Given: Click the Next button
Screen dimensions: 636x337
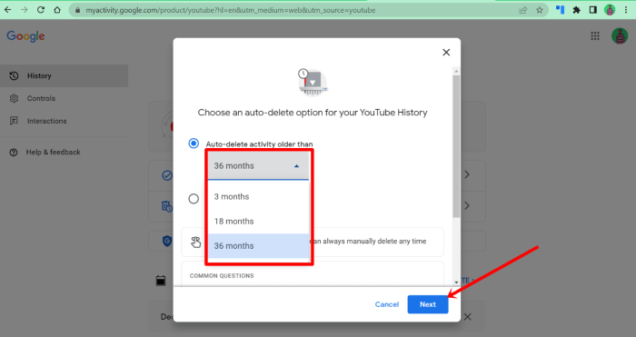Looking at the screenshot, I should (428, 304).
